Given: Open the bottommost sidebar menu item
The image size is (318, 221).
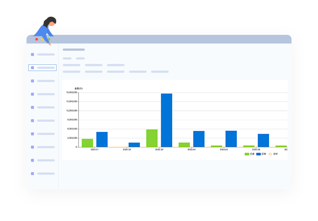Looking at the screenshot, I should pos(43,174).
